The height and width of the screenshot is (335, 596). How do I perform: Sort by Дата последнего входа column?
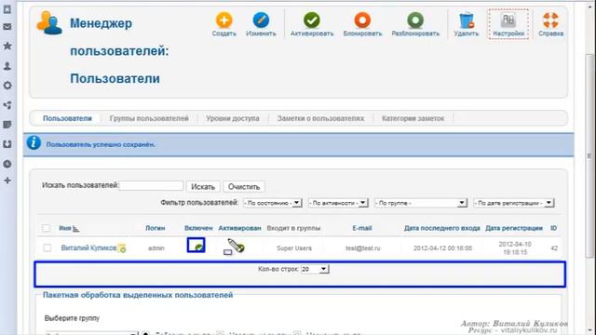pos(442,228)
